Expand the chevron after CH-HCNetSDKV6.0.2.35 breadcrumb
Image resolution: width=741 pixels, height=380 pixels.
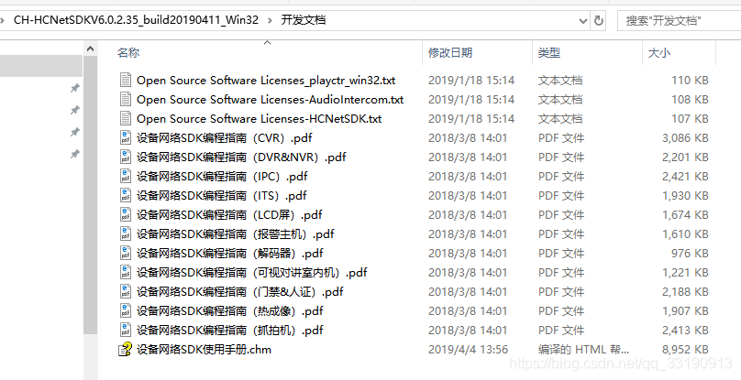coord(270,20)
